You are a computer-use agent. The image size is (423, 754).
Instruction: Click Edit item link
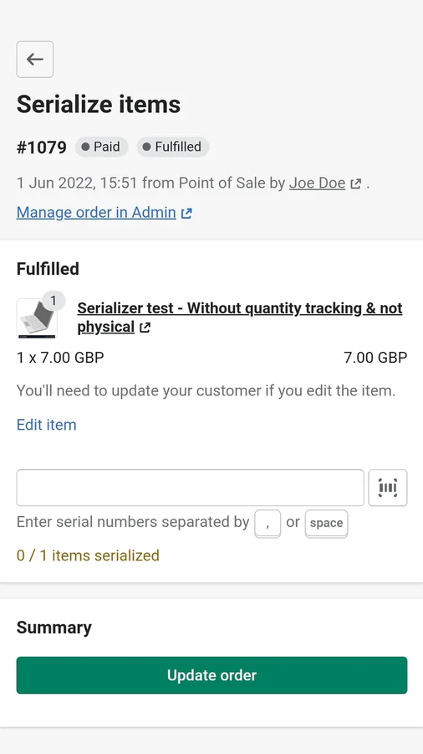[47, 425]
